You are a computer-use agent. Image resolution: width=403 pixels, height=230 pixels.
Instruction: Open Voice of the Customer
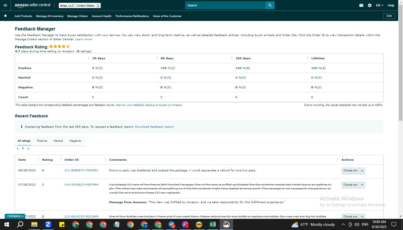pos(167,16)
